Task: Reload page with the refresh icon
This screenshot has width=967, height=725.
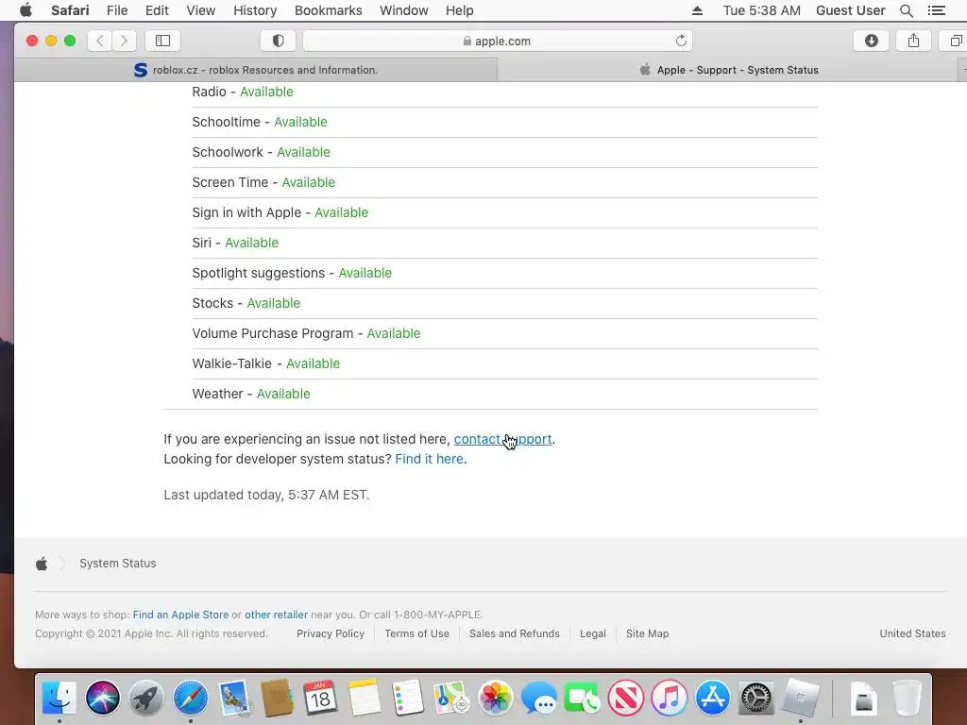Action: point(681,41)
